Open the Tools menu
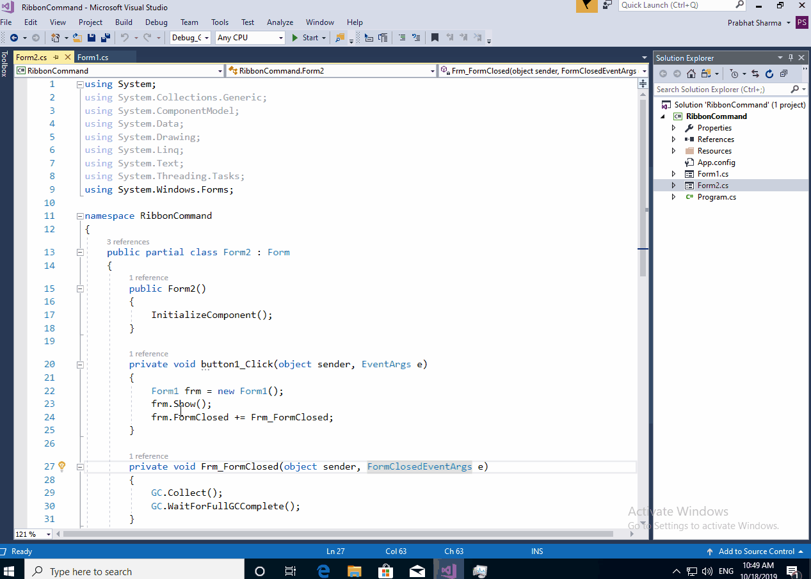 [x=220, y=22]
